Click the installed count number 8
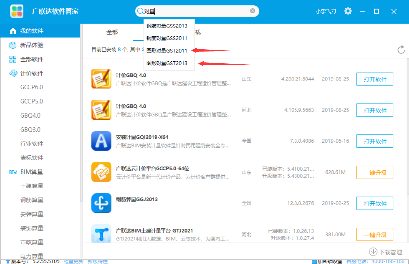 coord(119,50)
